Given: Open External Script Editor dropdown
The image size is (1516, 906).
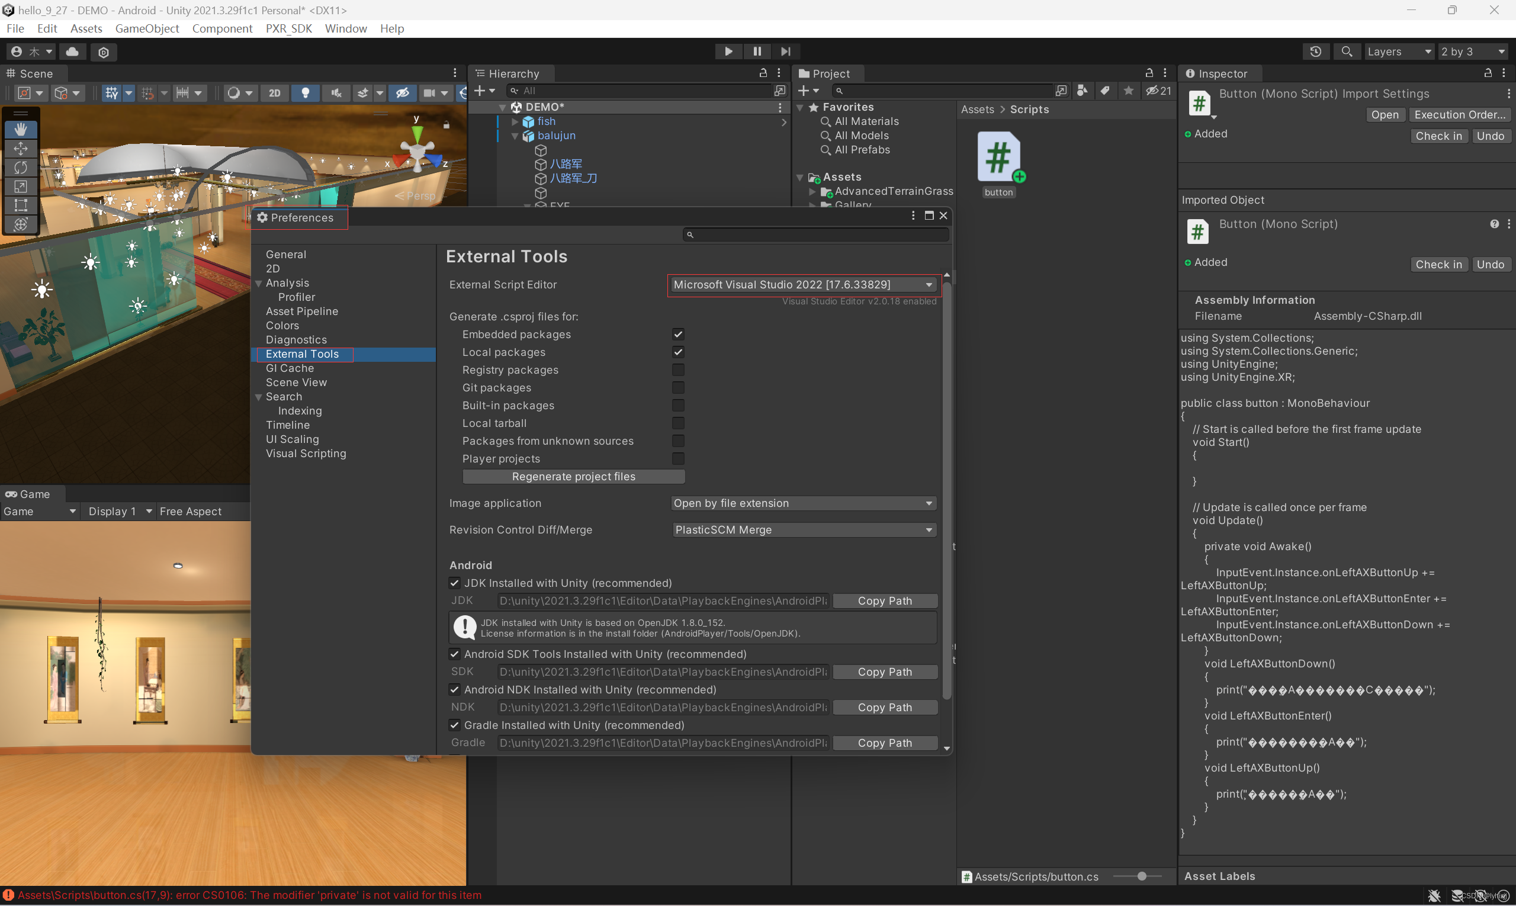Looking at the screenshot, I should pos(802,284).
